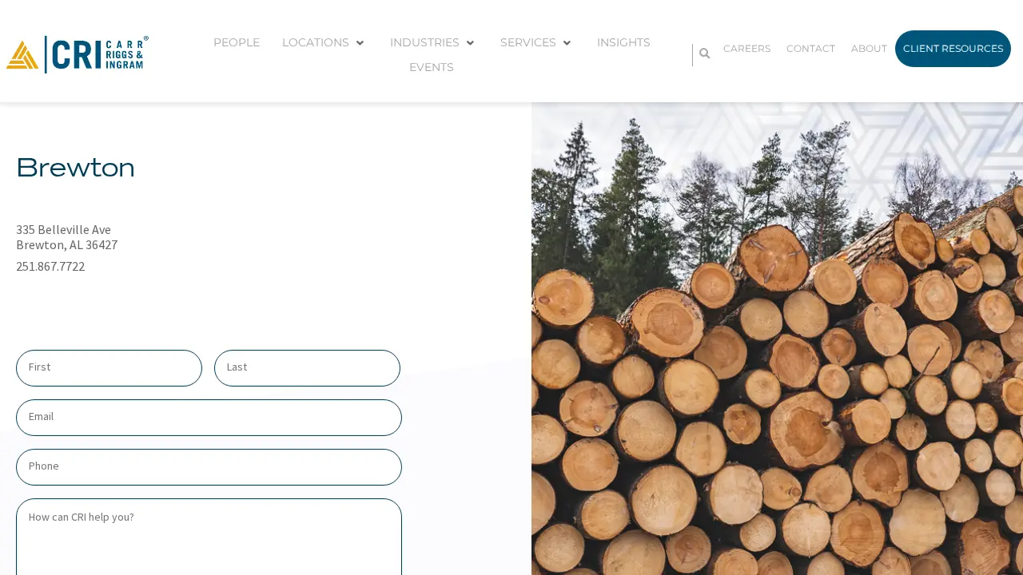This screenshot has height=575, width=1023.
Task: Focus the First name field
Action: point(109,368)
